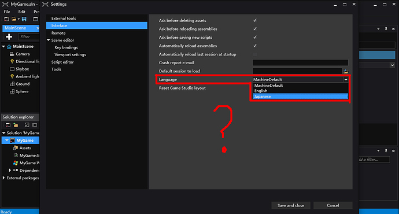Select Japanese in language list
Screen dimensions: 399x214
click(300, 97)
